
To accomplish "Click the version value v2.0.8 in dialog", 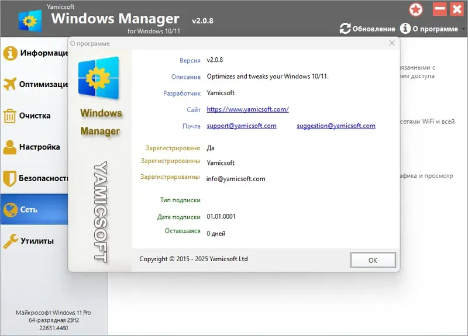I will coord(215,60).
